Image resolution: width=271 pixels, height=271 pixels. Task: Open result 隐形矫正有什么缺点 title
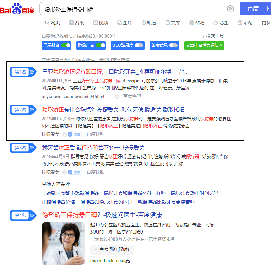[115, 109]
